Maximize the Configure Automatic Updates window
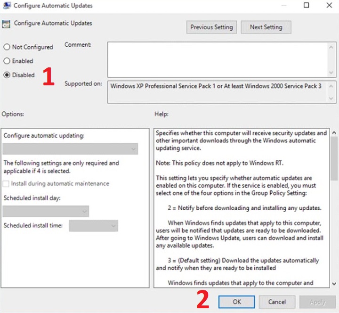 point(306,5)
